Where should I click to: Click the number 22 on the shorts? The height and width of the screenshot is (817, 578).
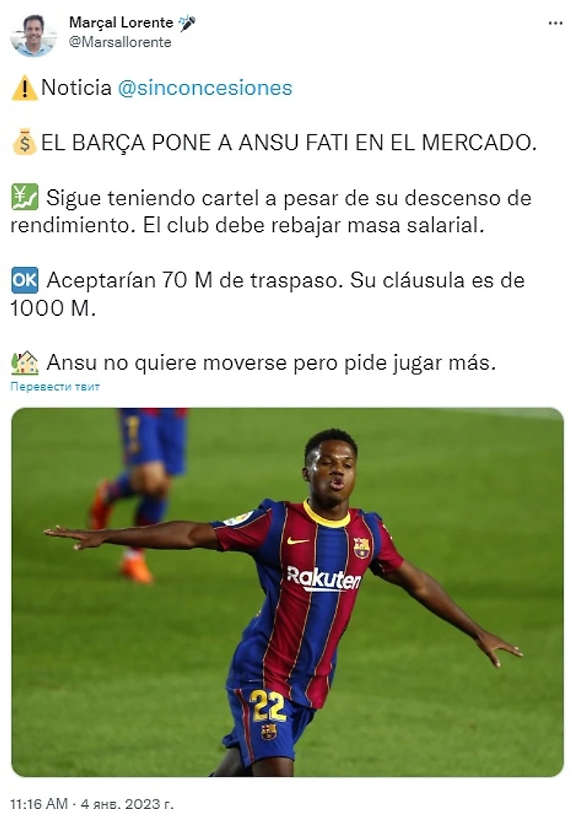point(268,705)
